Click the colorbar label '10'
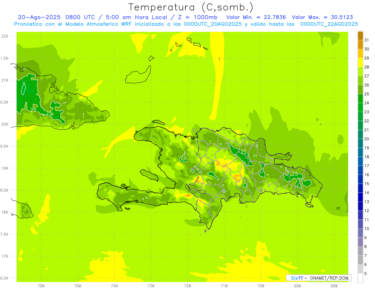This screenshot has height=290, width=375. 367,229
